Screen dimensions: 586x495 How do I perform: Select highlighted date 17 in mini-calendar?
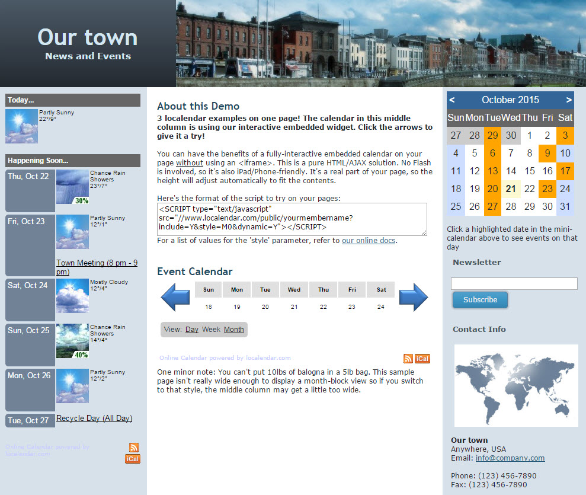coord(565,171)
